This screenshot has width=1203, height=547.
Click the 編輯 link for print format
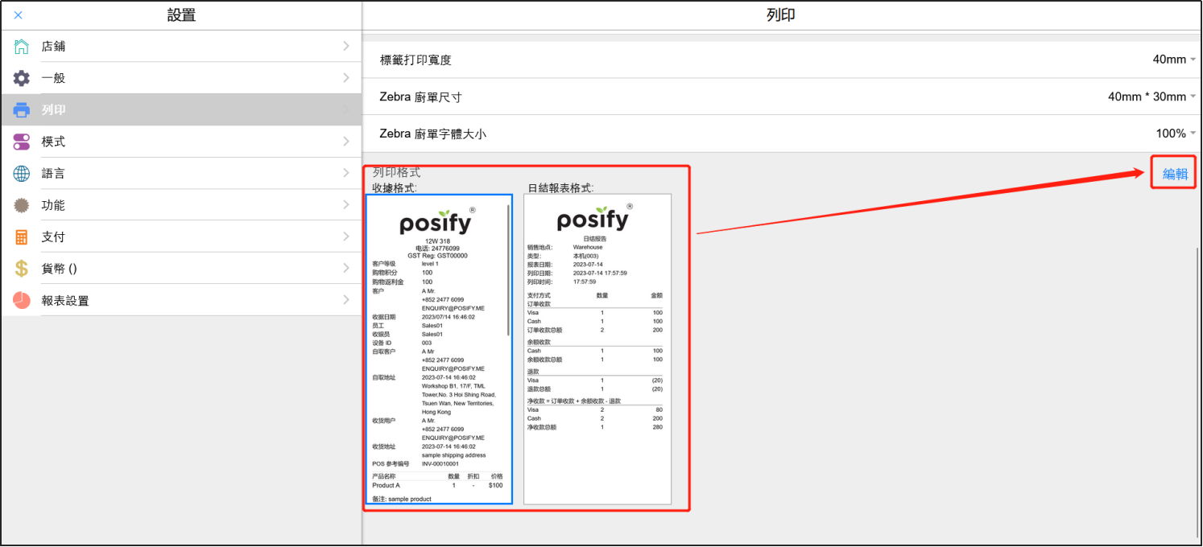point(1175,174)
